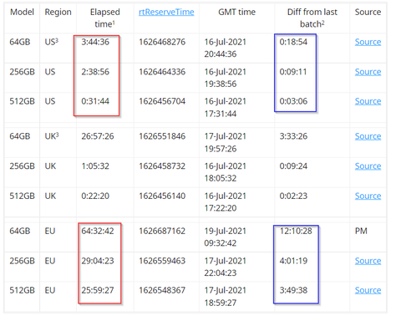The image size is (401, 316).
Task: Open Source link for 512GB UK row
Action: pyautogui.click(x=368, y=196)
